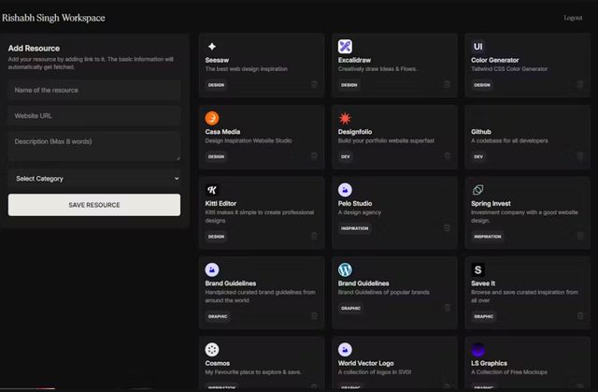The image size is (598, 392).
Task: Log out using the Logout link
Action: click(x=573, y=18)
